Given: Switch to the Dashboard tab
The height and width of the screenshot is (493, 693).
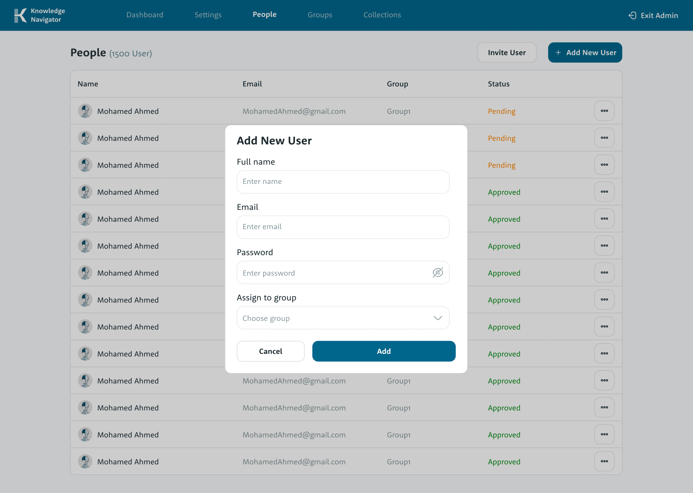Looking at the screenshot, I should click(x=145, y=15).
